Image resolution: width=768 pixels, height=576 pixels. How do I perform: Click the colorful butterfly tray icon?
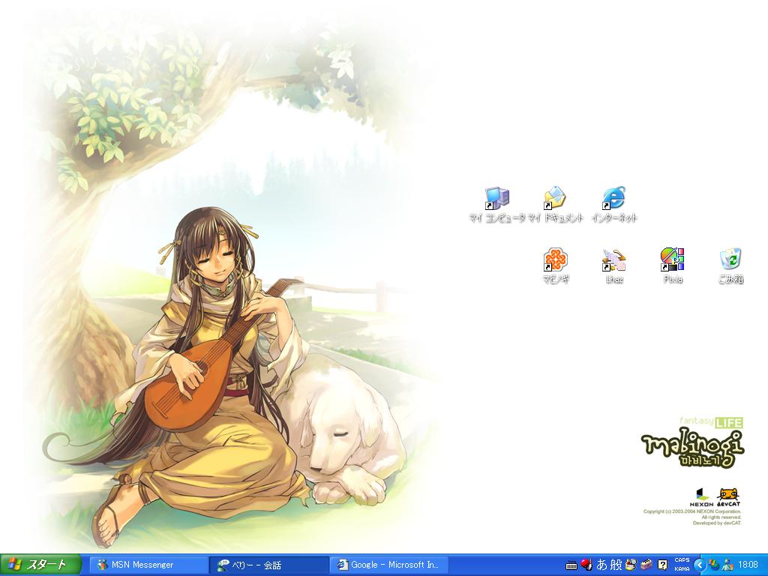tap(714, 565)
